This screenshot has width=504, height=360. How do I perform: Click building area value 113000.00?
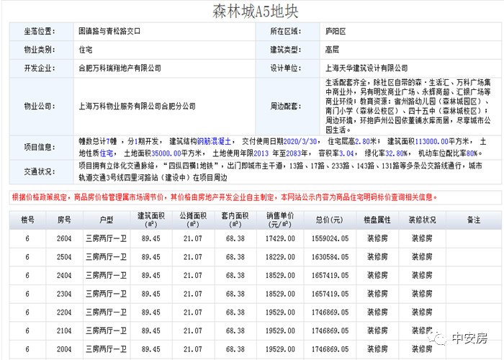click(432, 141)
